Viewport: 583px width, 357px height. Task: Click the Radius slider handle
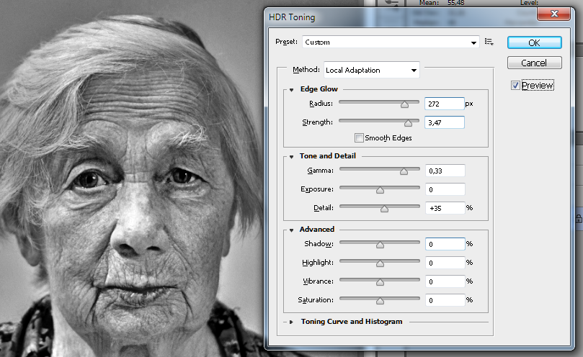pyautogui.click(x=405, y=104)
